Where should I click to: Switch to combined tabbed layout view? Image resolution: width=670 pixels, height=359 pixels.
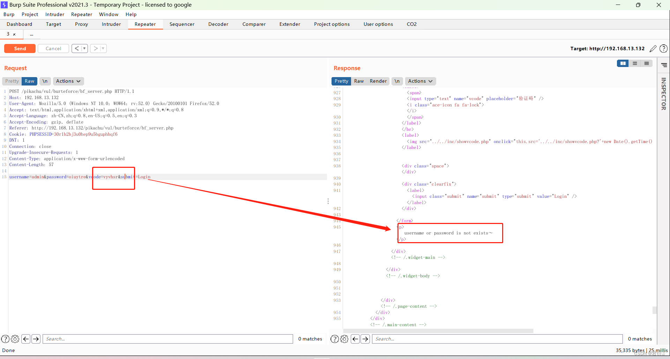[647, 63]
